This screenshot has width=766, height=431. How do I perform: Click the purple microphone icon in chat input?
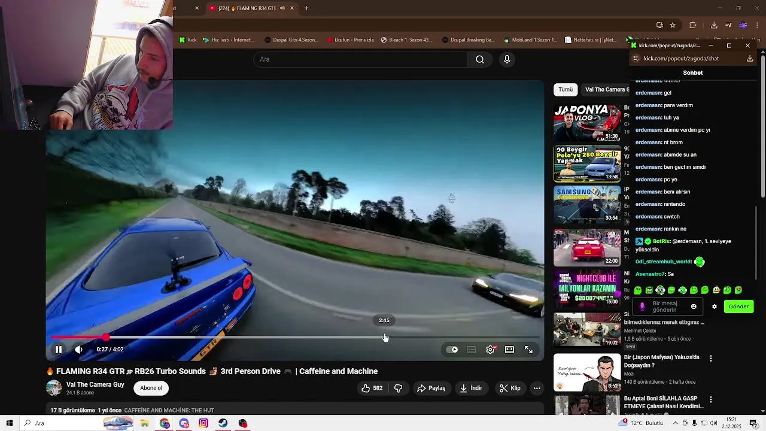click(x=642, y=306)
